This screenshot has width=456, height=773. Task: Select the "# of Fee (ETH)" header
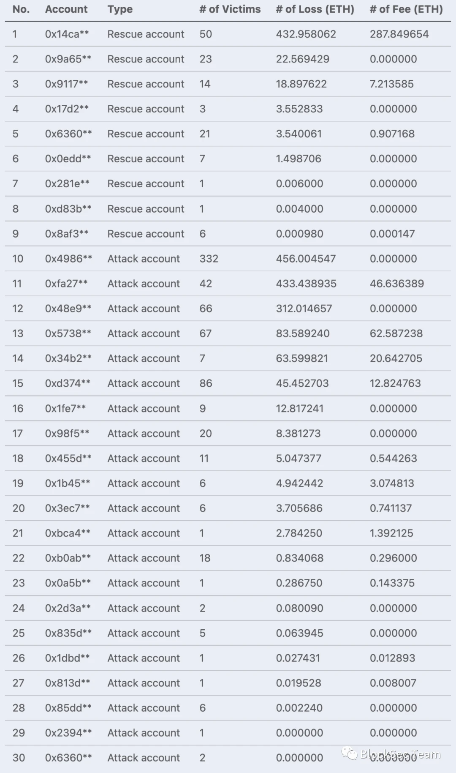[x=406, y=9]
